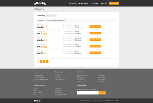The image size is (153, 103).
Task: Open the Google Plus social icon
Action: (x=37, y=100)
